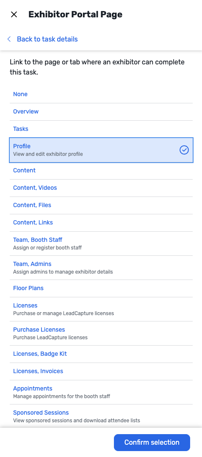Go back to task details
202x457 pixels.
click(47, 39)
